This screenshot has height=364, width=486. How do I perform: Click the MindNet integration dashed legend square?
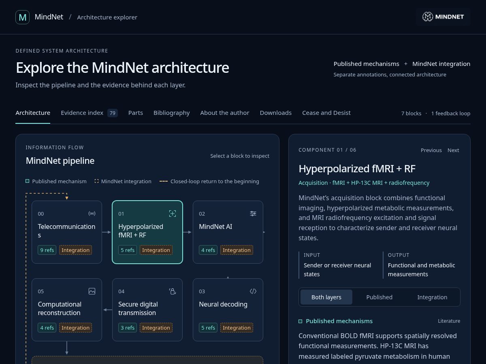coord(96,181)
